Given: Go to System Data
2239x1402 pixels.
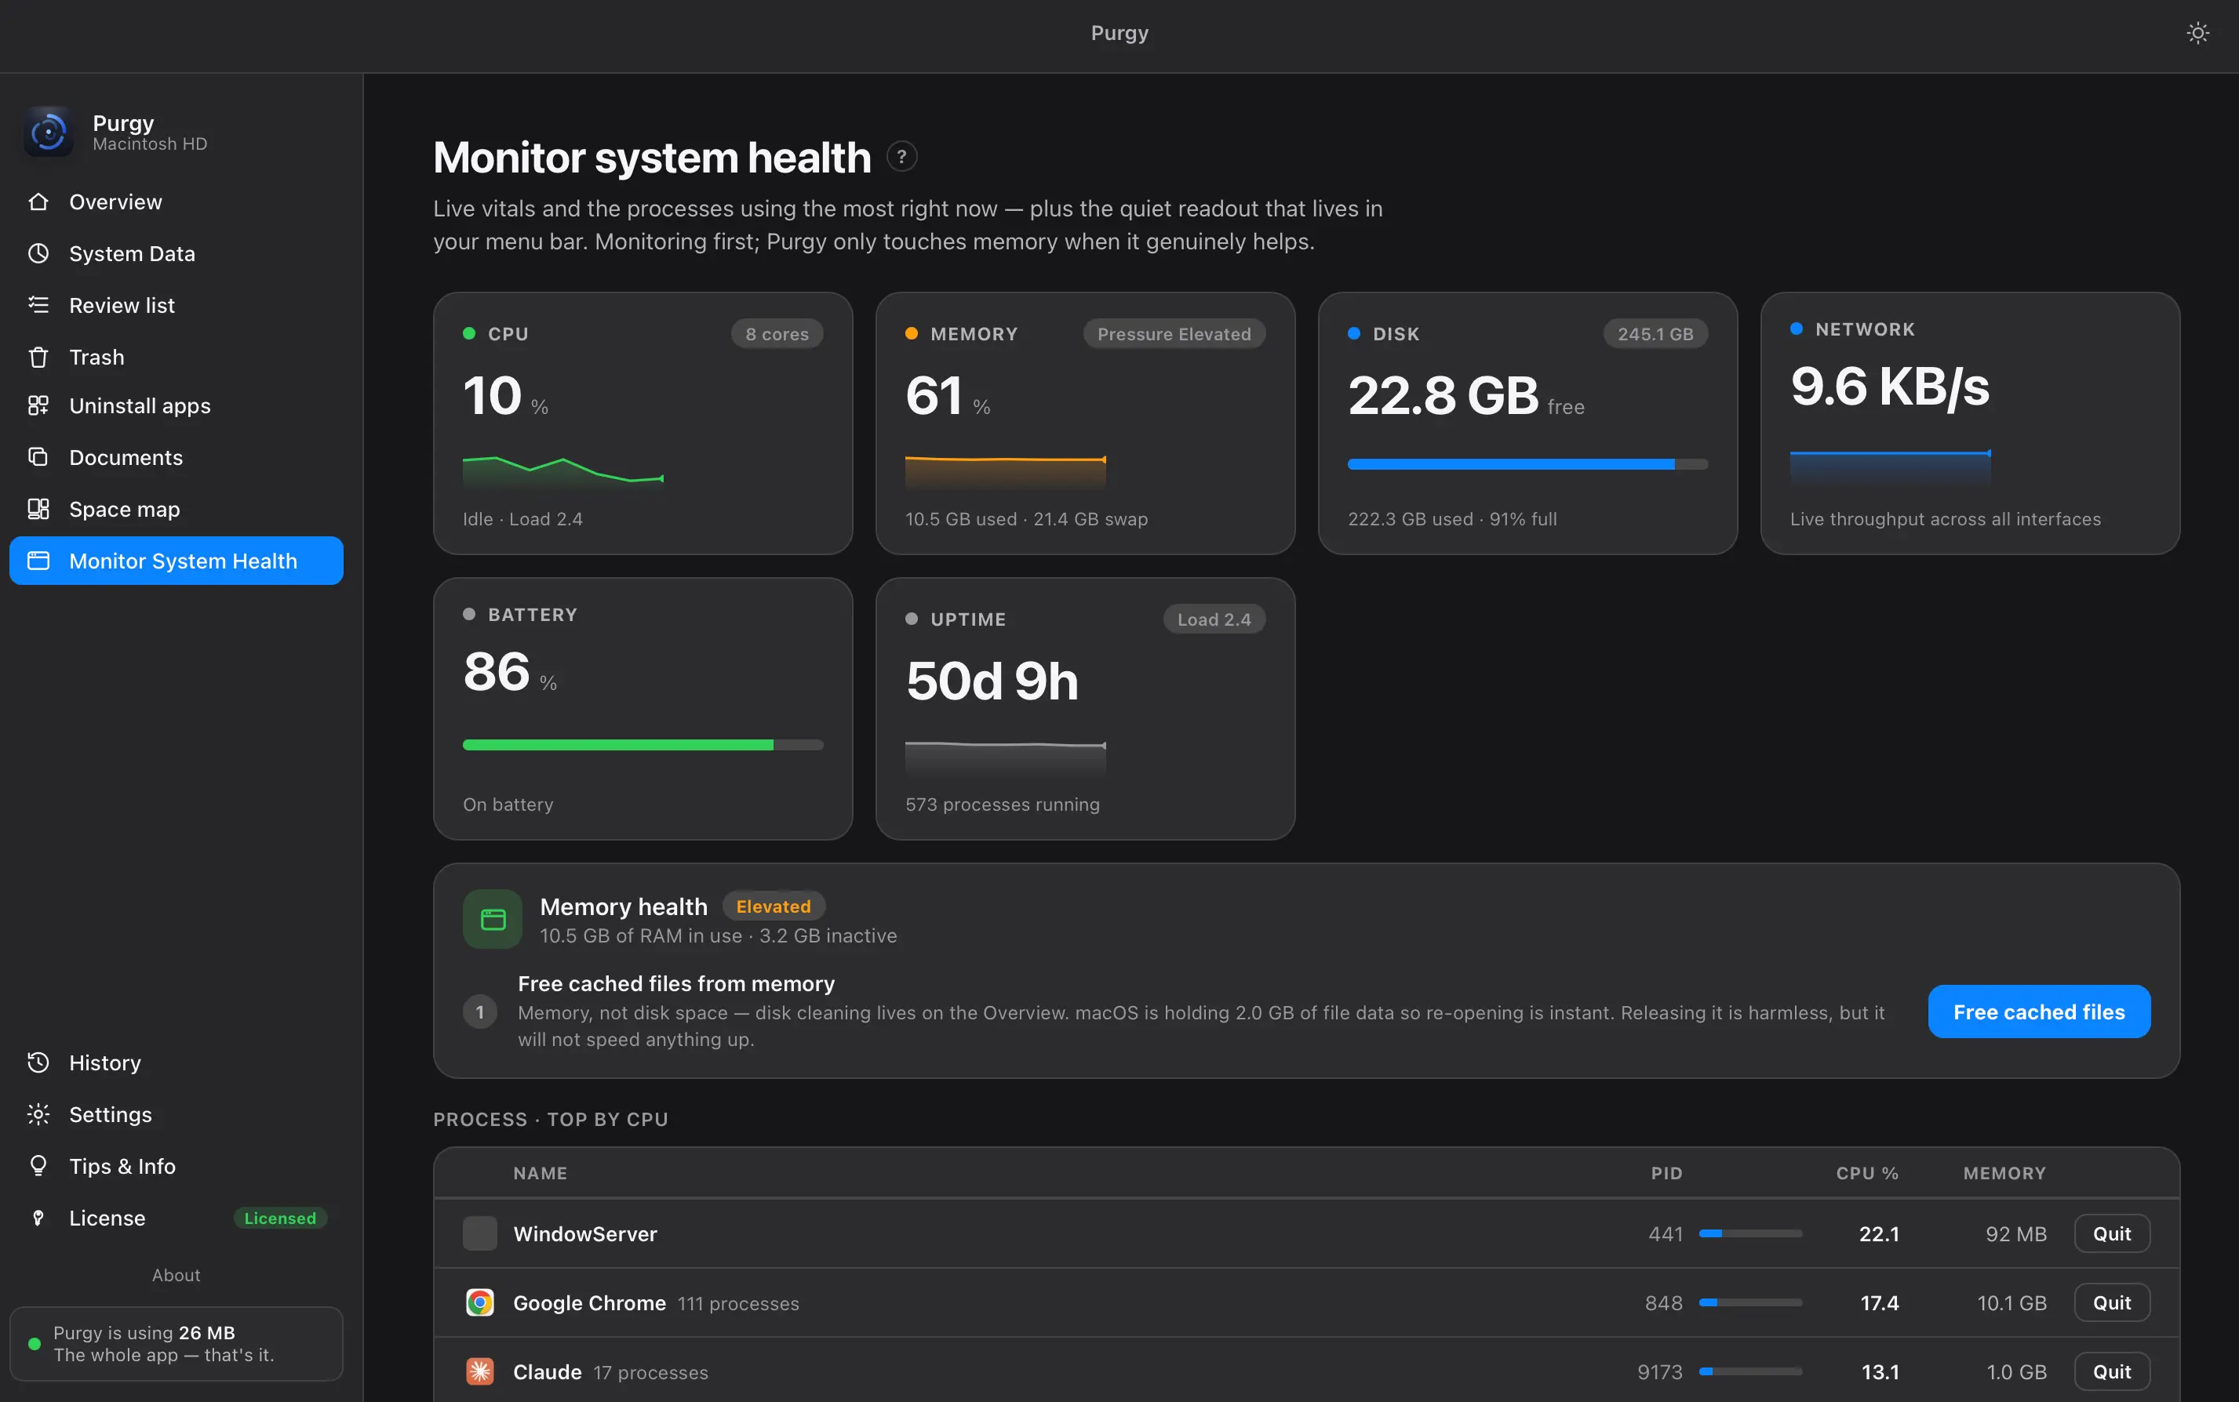Looking at the screenshot, I should point(177,253).
